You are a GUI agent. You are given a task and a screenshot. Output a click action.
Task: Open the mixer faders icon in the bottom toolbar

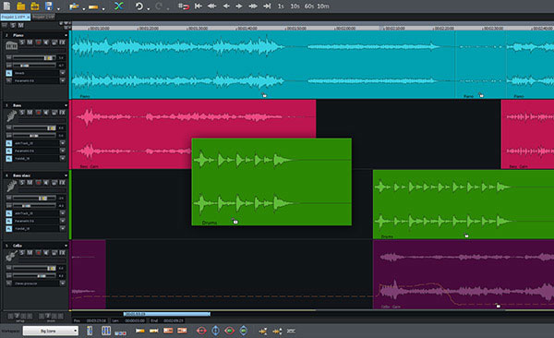point(105,331)
